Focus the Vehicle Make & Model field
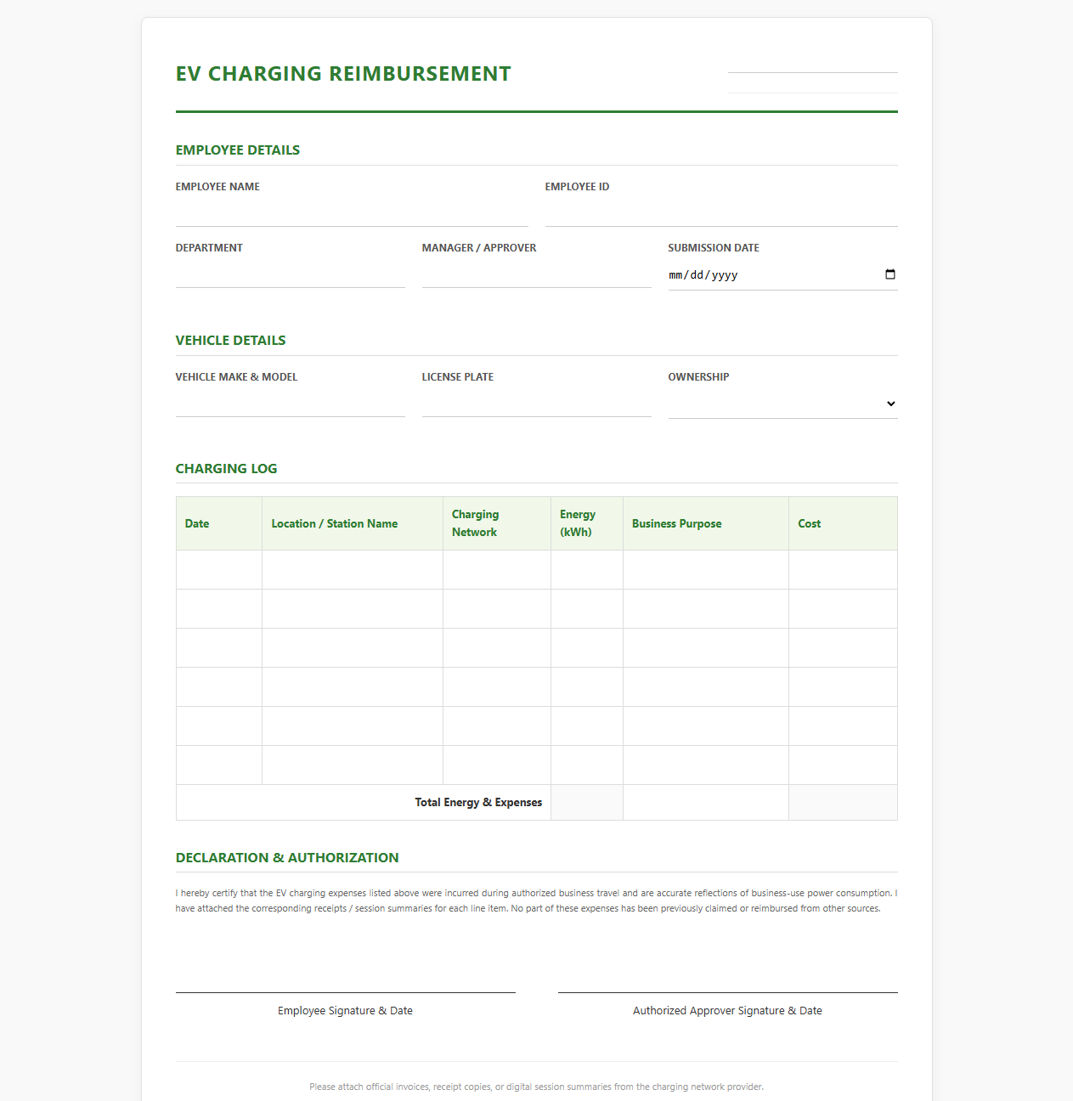 tap(291, 403)
